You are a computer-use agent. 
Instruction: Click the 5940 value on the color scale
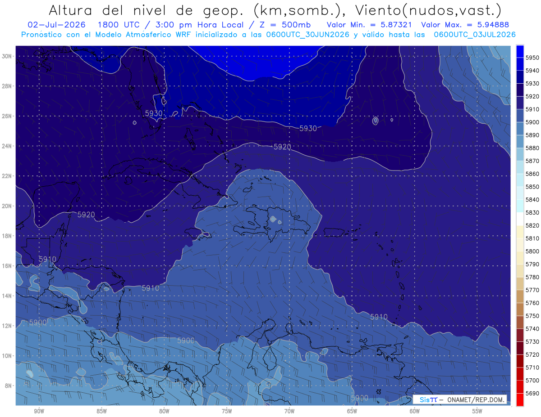click(x=532, y=71)
